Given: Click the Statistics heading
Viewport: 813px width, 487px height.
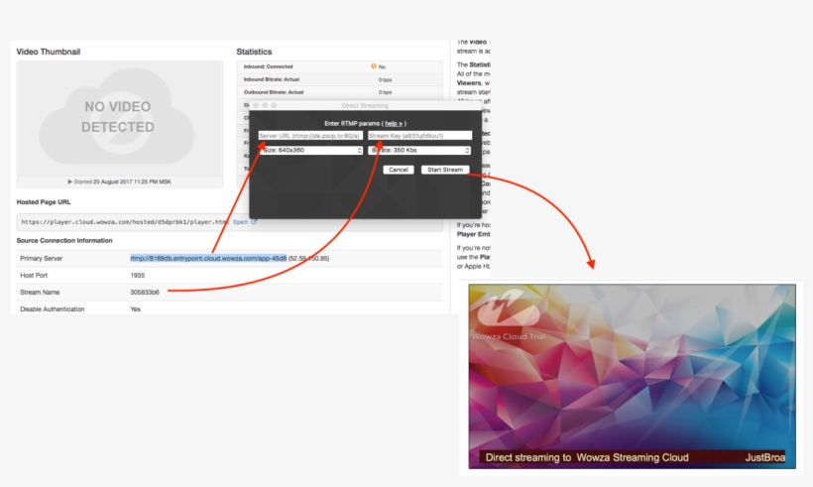Looking at the screenshot, I should click(254, 52).
